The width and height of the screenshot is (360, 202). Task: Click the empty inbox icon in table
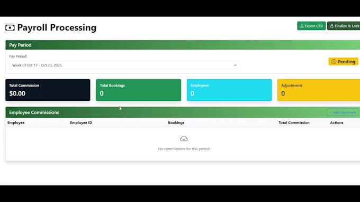(184, 139)
